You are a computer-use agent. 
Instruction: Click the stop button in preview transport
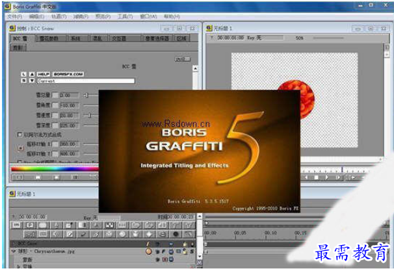[317, 177]
